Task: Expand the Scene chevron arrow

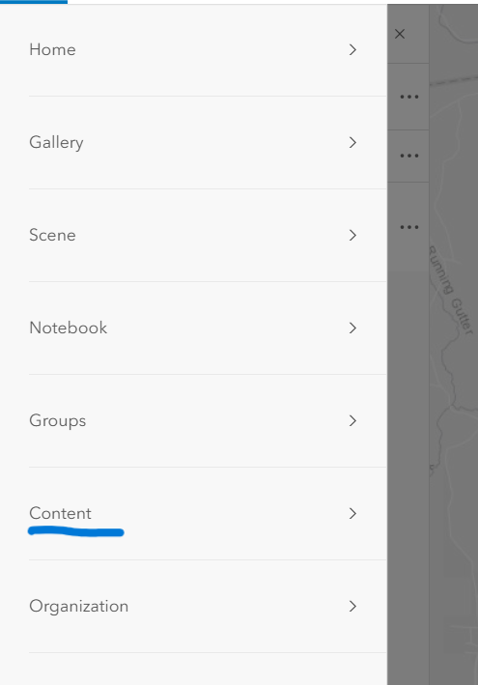Action: coord(352,236)
